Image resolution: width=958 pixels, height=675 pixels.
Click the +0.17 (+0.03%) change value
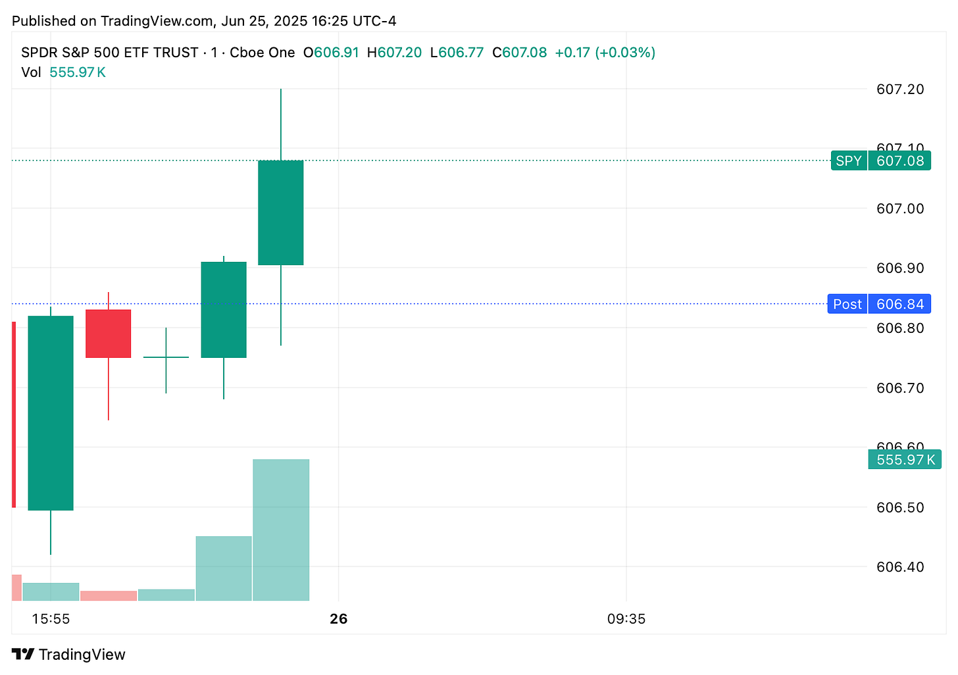tap(605, 53)
